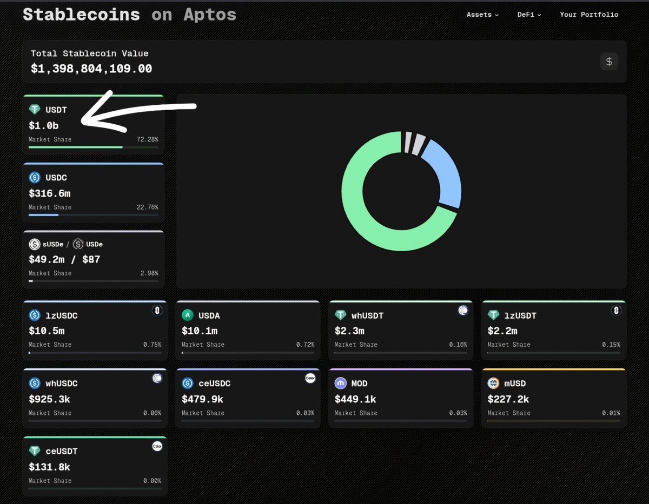Image resolution: width=649 pixels, height=504 pixels.
Task: Open the Assets dropdown menu
Action: pos(482,15)
